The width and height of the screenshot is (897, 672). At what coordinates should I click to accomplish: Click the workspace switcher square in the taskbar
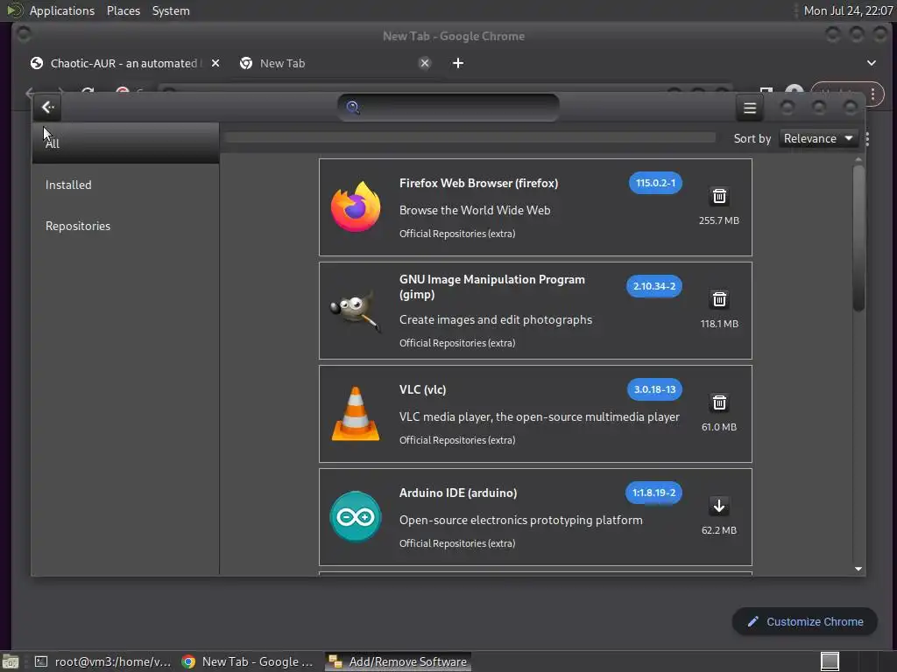tap(830, 661)
